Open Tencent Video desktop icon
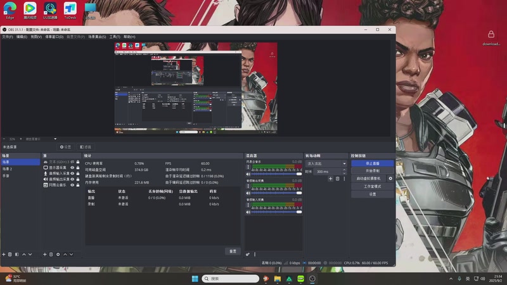This screenshot has height=285, width=507. [x=30, y=10]
